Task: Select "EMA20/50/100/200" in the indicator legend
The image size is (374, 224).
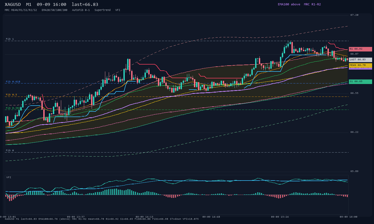Action: click(x=54, y=10)
